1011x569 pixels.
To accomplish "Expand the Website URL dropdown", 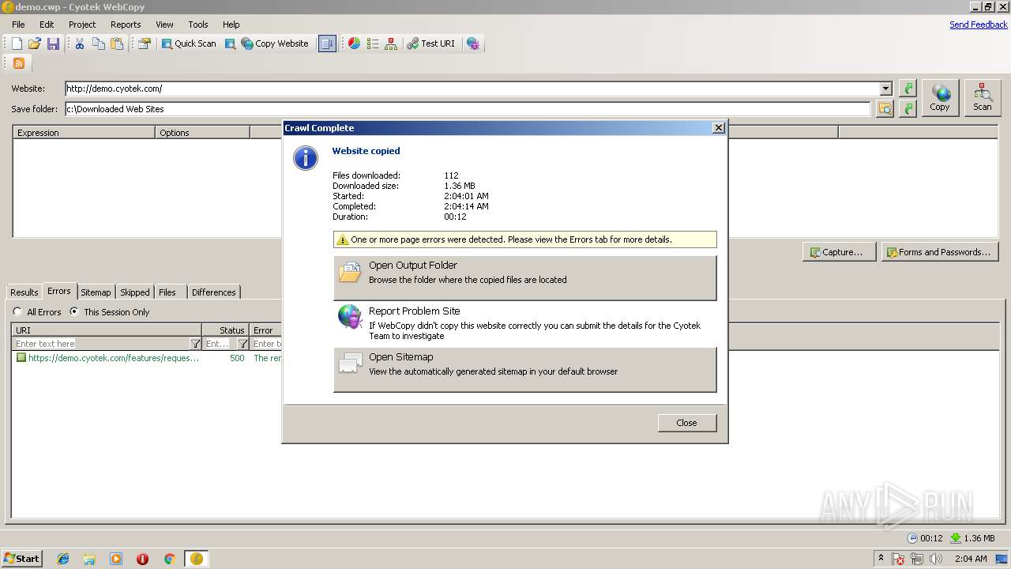I will click(x=885, y=89).
